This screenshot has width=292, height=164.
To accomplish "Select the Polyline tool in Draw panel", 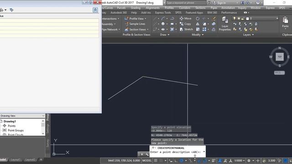I will tap(172, 18).
